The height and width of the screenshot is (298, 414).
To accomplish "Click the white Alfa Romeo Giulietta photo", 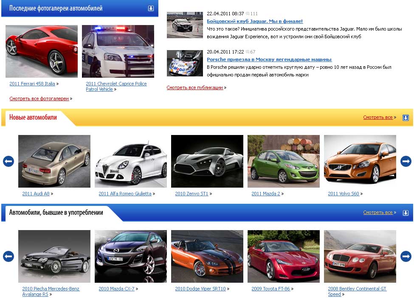I will (x=131, y=161).
